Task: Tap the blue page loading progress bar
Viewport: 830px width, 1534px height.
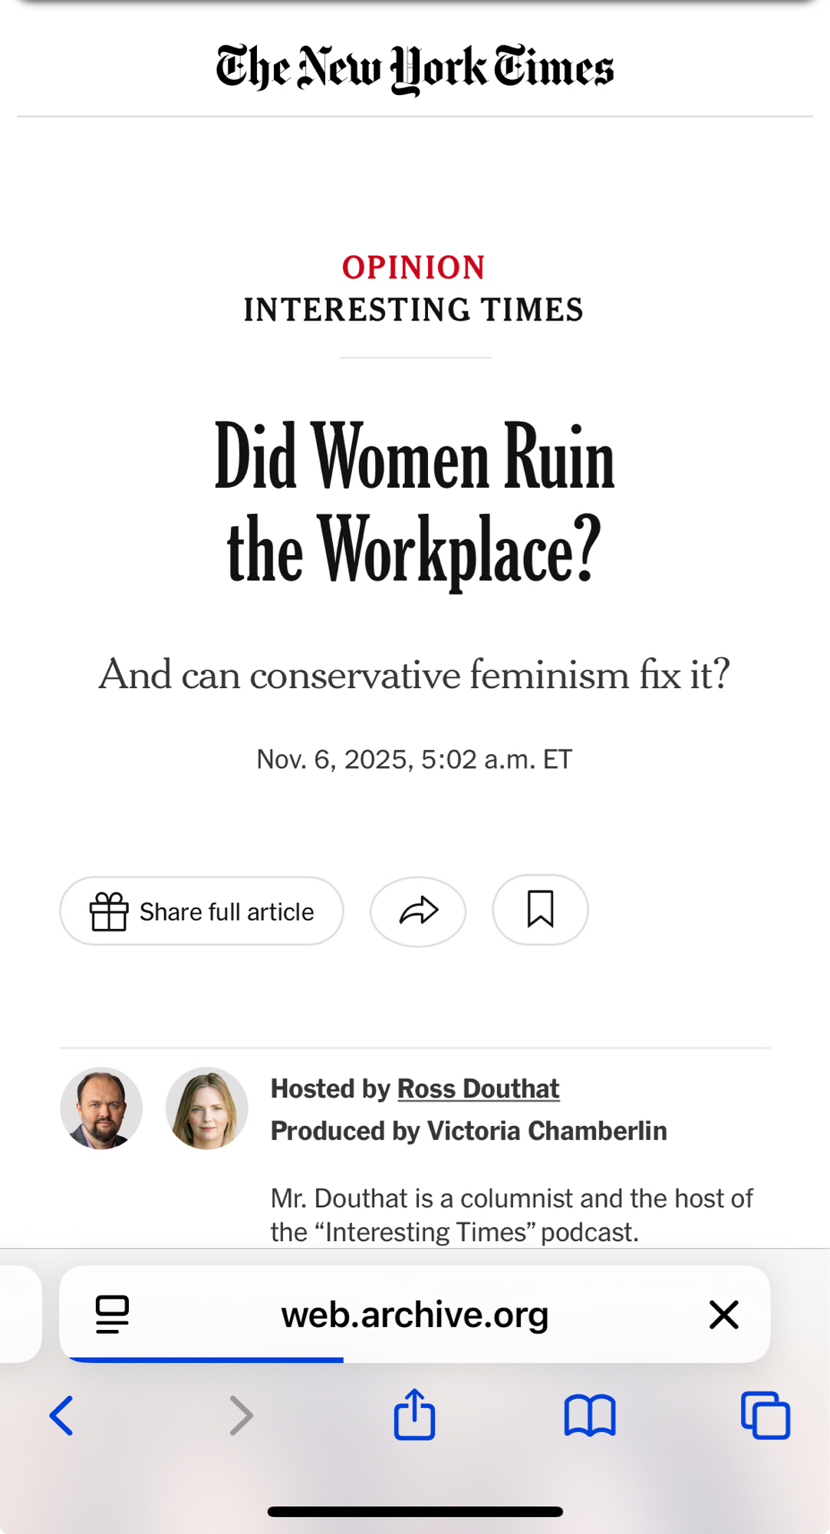Action: [206, 1359]
